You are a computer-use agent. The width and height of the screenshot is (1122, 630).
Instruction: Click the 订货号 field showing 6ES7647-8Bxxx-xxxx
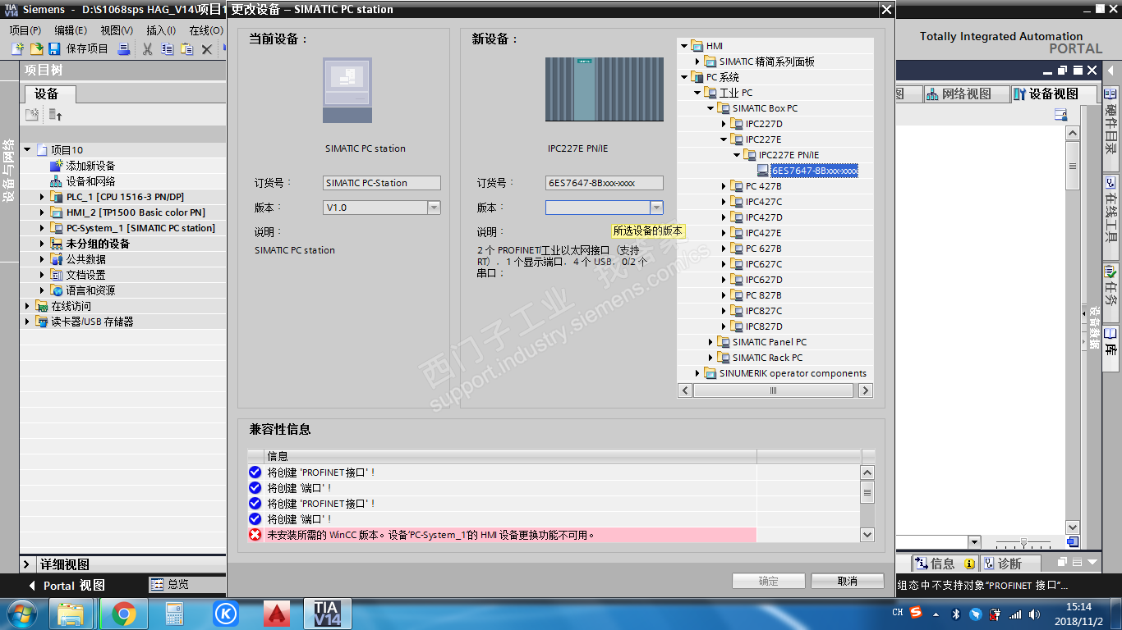pos(605,183)
